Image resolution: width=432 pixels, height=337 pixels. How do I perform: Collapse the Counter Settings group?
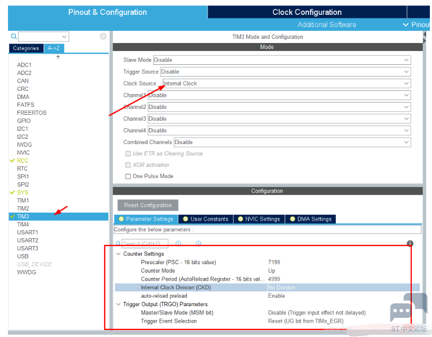(119, 254)
